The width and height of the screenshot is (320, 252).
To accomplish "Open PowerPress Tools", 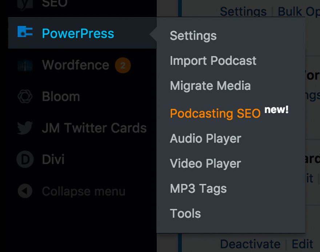I will 185,214.
